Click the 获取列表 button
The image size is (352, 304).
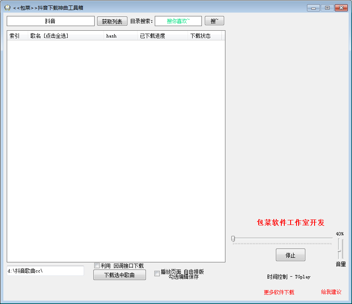click(x=112, y=21)
